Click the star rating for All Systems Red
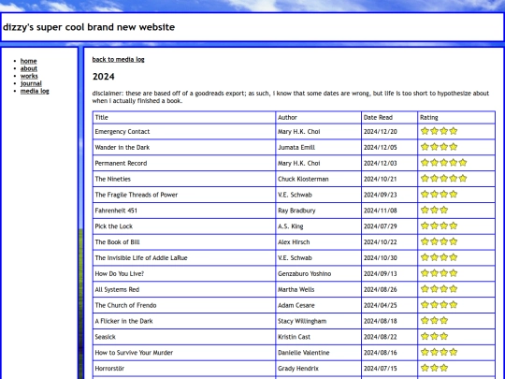505x379 pixels. pos(439,289)
